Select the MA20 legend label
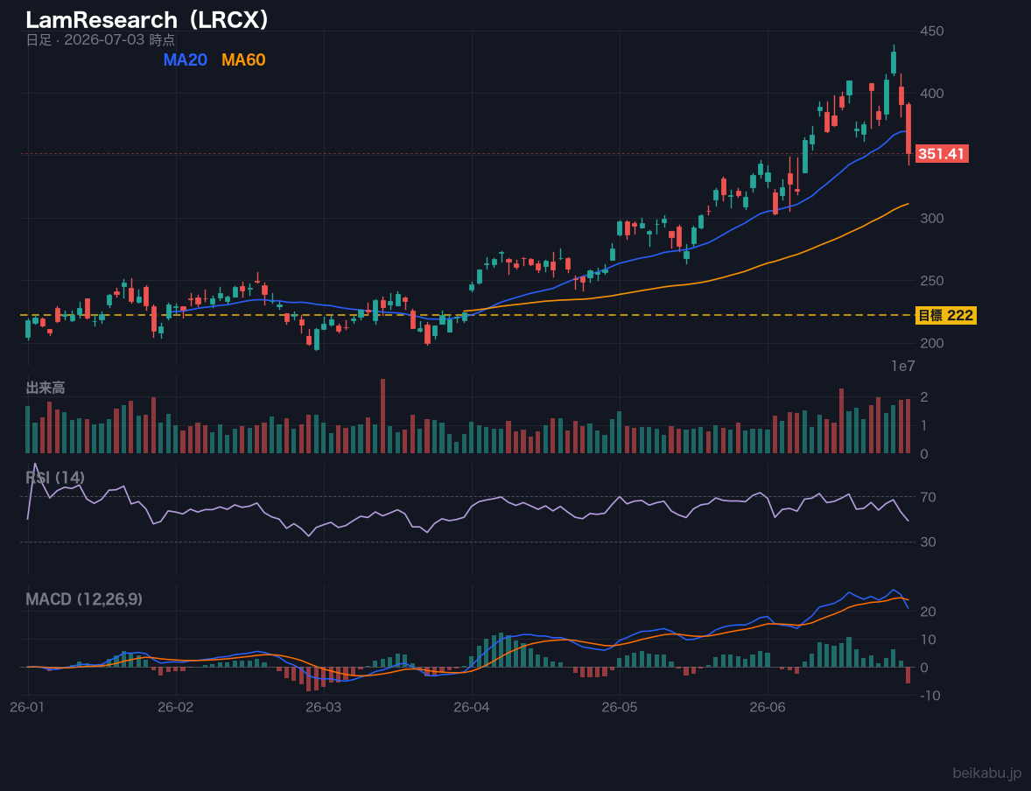This screenshot has height=791, width=1031. (186, 59)
